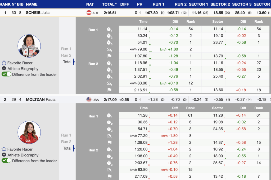The width and height of the screenshot is (271, 180).
Task: Click Scheib's Run 1 finish flag icon
Action: pyautogui.click(x=109, y=56)
